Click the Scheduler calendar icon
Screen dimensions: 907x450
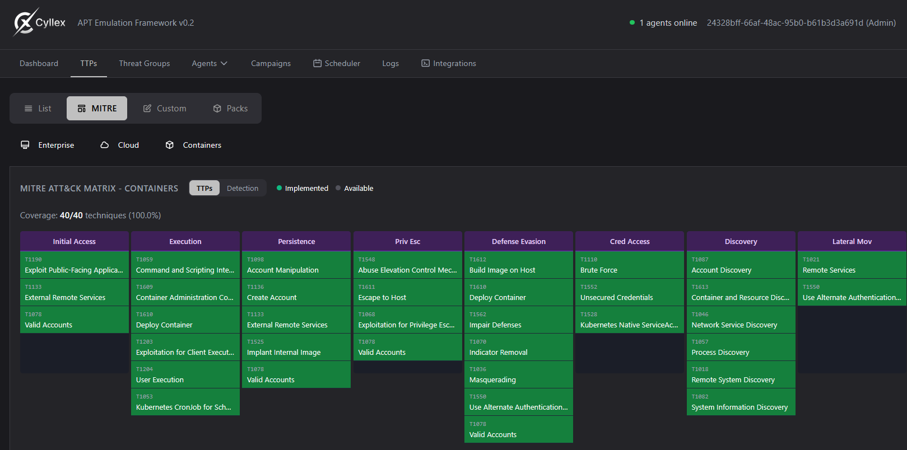(317, 63)
